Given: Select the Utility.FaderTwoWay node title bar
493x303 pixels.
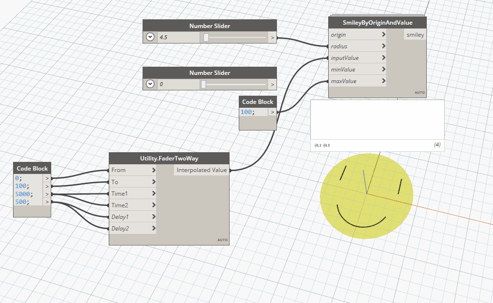Looking at the screenshot, I should tap(169, 159).
